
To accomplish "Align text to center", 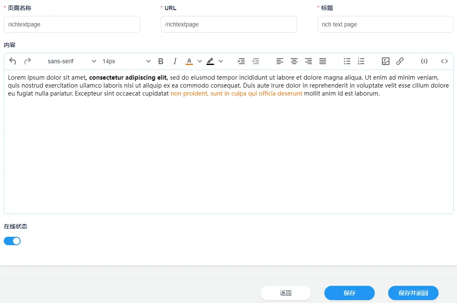I will 294,61.
